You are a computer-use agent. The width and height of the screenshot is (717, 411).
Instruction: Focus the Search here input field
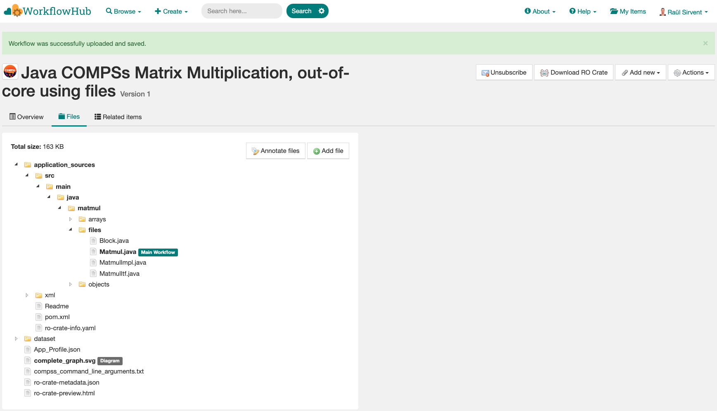click(x=242, y=11)
